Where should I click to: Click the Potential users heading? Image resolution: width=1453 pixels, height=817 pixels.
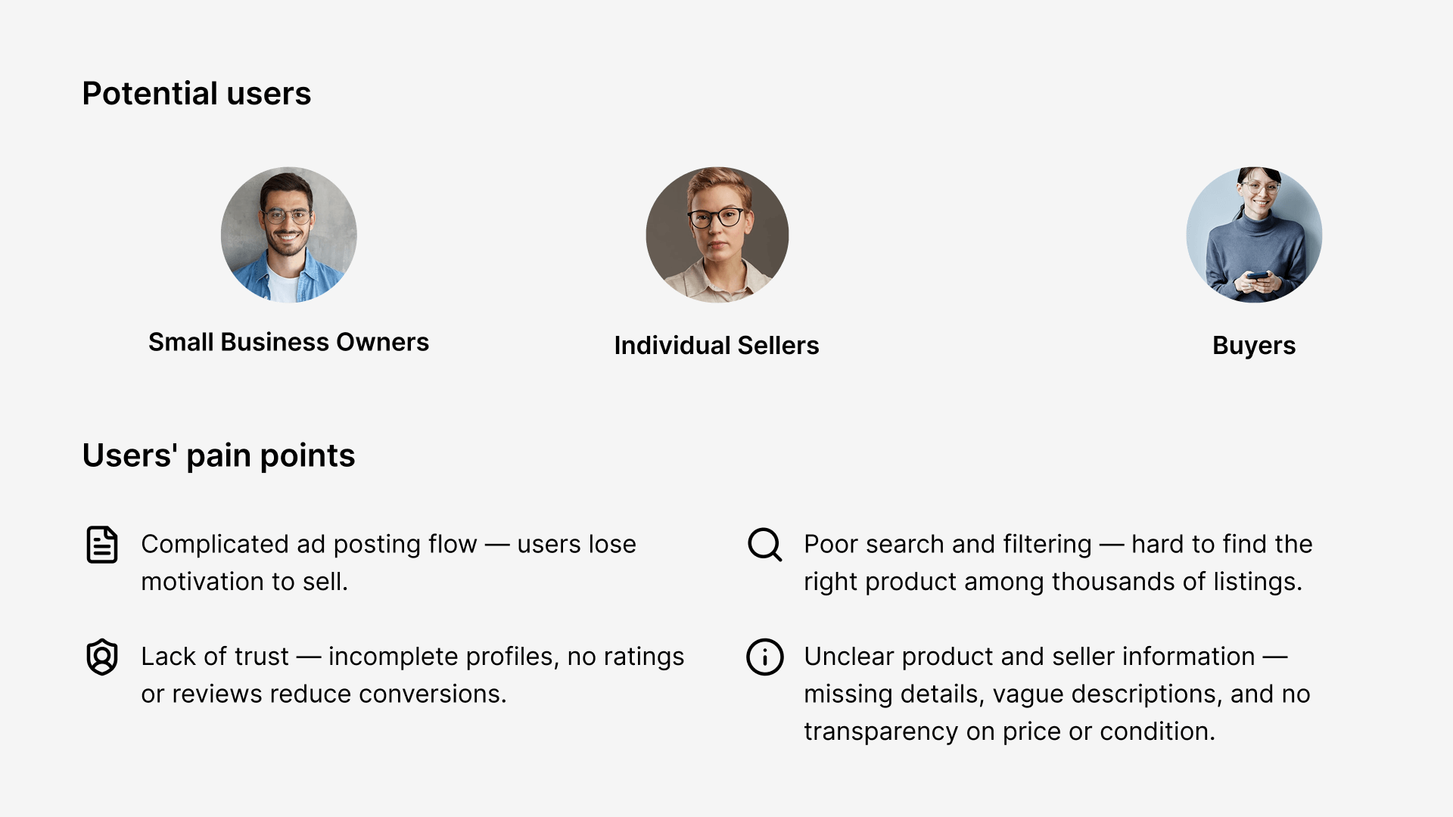197,94
